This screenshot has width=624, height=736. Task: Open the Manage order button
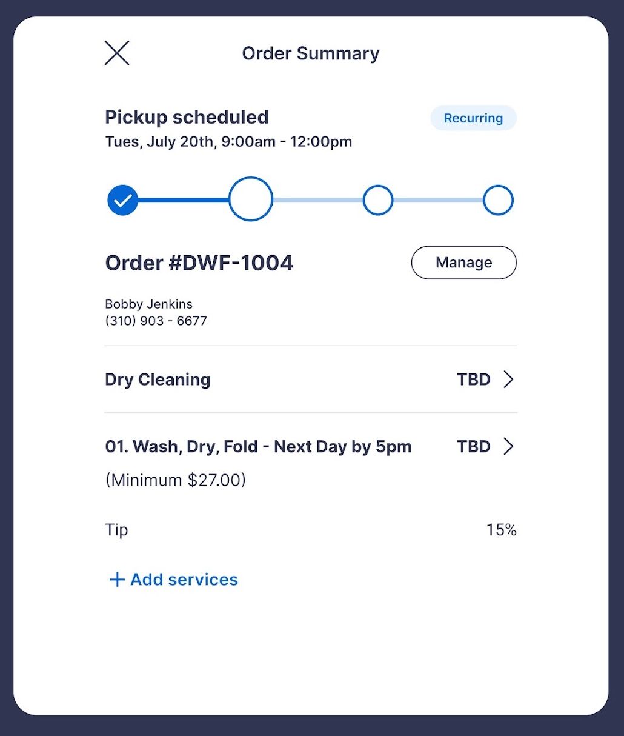[x=464, y=263]
